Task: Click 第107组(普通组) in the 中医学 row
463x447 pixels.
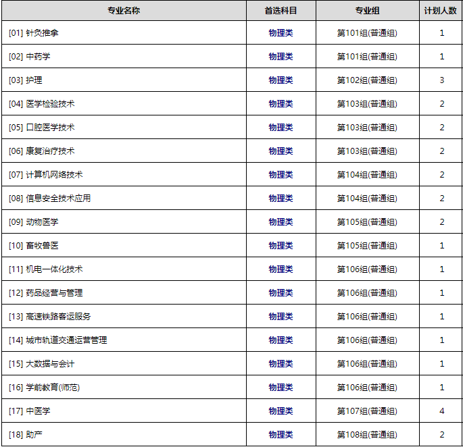Action: (367, 411)
